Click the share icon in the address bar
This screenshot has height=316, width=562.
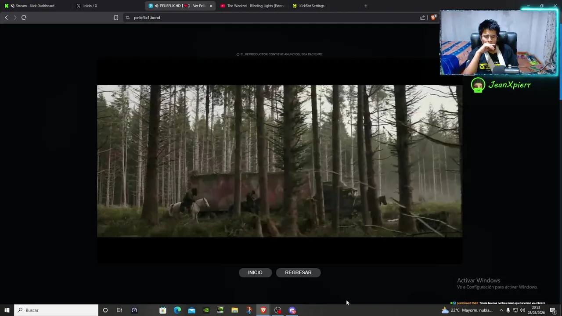422,18
